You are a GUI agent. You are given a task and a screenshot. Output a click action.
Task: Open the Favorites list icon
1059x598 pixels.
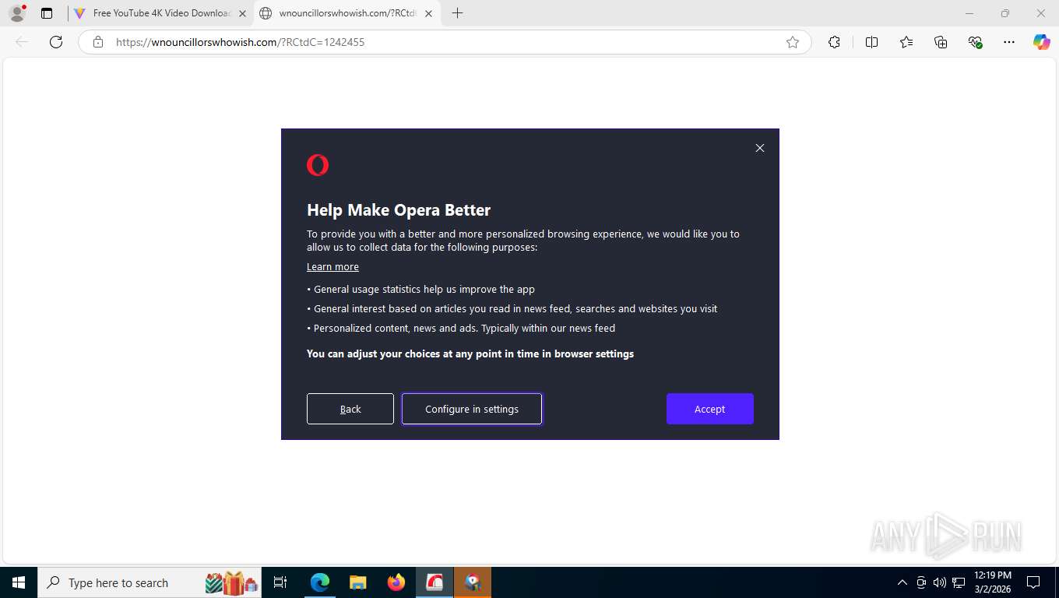point(906,42)
